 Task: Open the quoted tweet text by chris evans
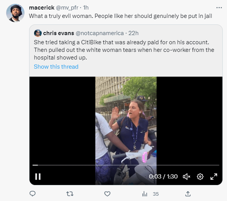[x=124, y=50]
